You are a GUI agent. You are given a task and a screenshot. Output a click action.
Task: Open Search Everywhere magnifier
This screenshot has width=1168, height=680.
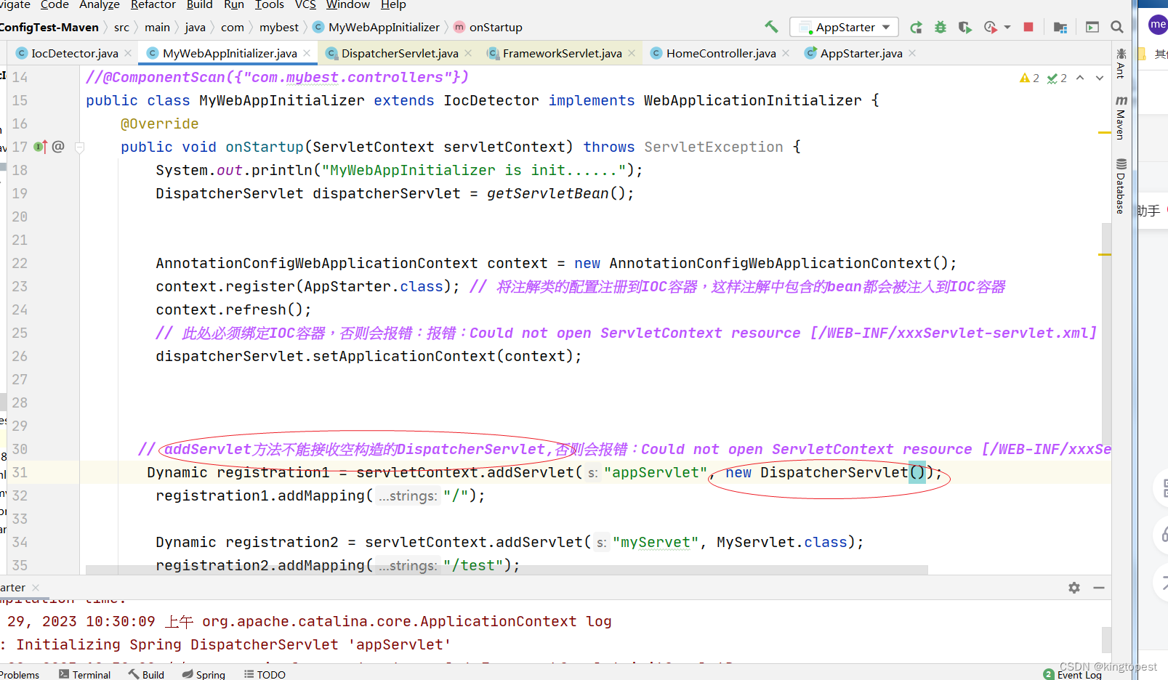(1117, 27)
